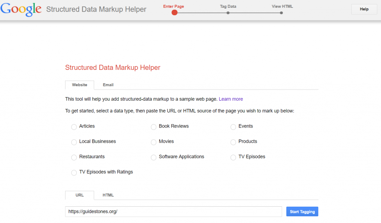Open the Help button

click(364, 9)
